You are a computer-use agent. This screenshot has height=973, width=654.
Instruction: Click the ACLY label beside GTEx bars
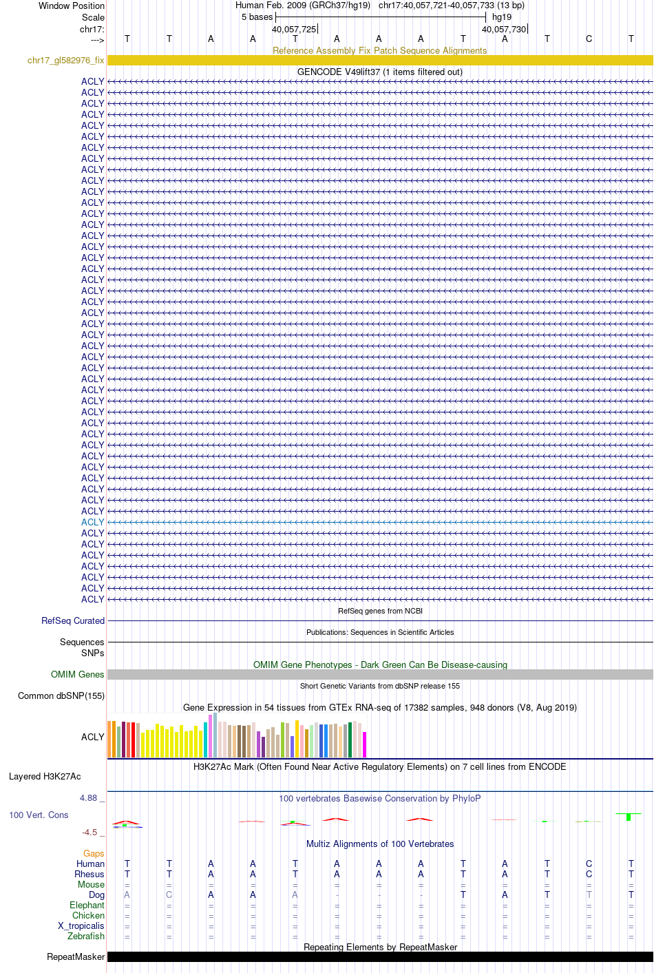coord(92,737)
